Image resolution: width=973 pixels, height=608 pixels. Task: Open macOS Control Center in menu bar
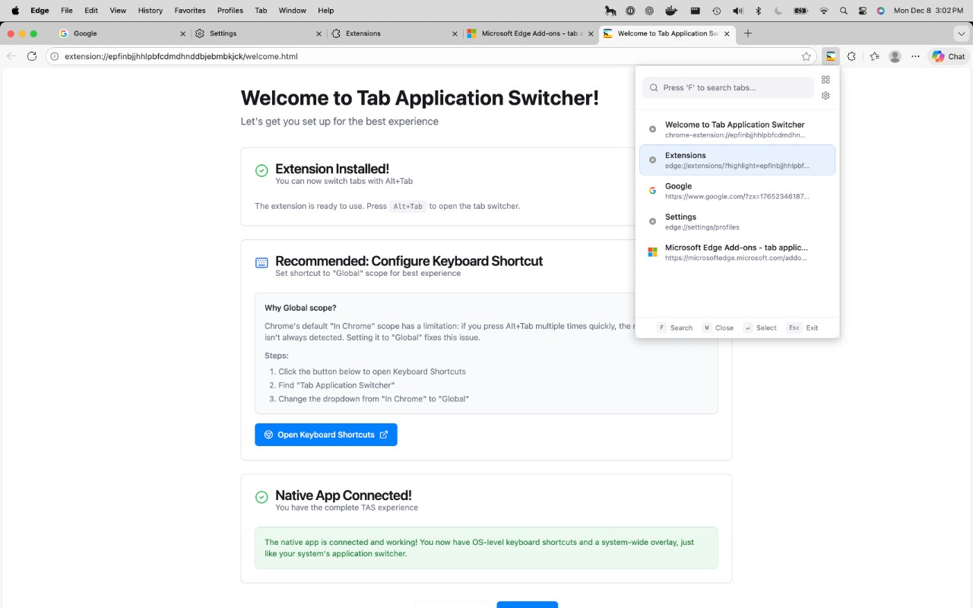click(x=862, y=11)
